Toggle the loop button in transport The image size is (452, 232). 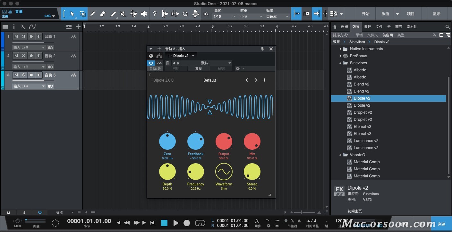(x=200, y=223)
